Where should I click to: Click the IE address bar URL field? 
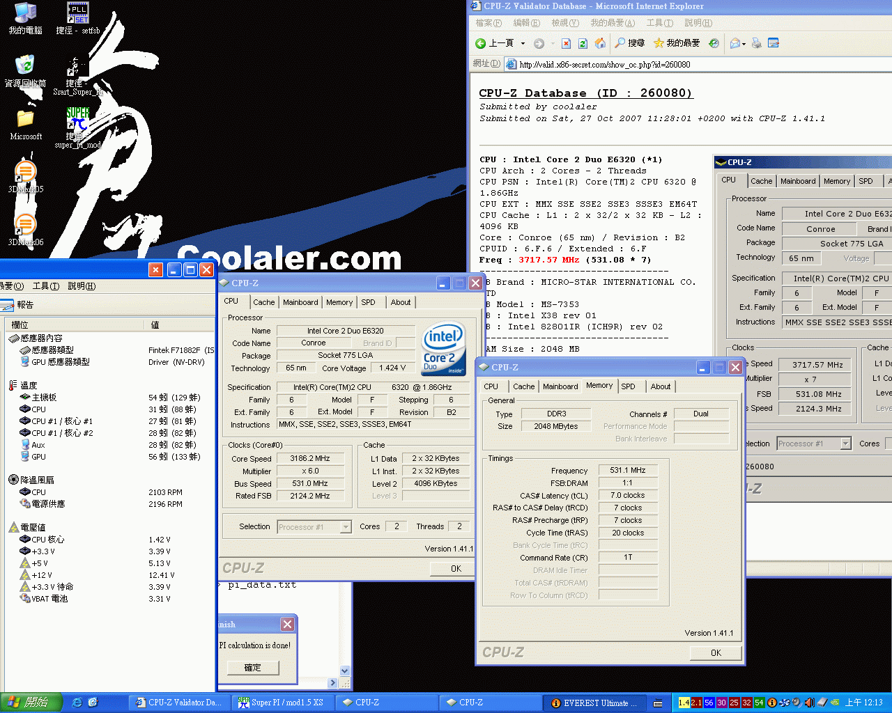pyautogui.click(x=698, y=64)
